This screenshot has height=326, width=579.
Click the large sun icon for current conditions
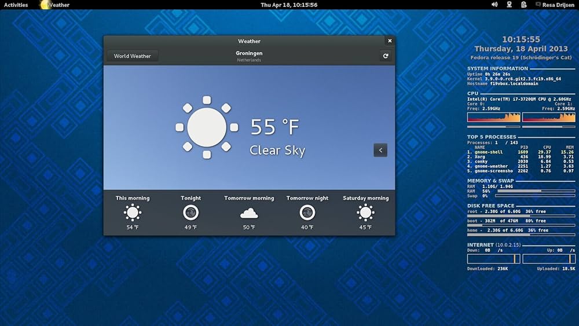(x=207, y=127)
